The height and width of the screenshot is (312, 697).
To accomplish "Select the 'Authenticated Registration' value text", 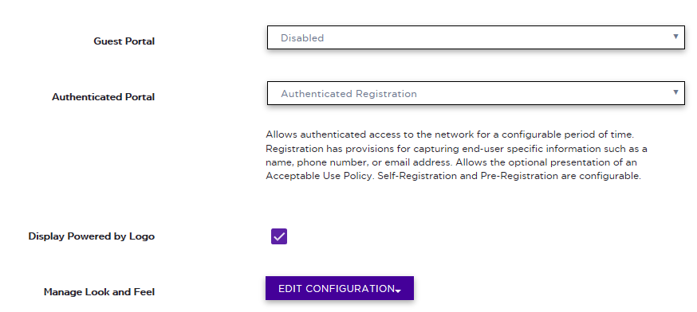I will click(349, 94).
